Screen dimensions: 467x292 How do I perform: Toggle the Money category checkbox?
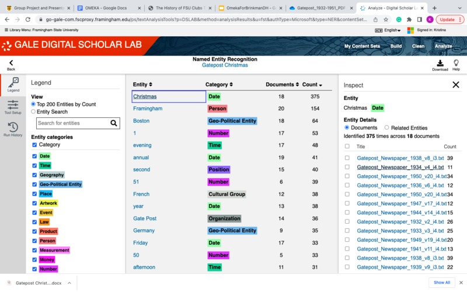(34, 259)
